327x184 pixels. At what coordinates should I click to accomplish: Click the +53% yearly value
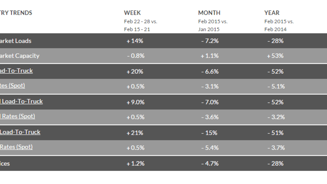(x=275, y=56)
